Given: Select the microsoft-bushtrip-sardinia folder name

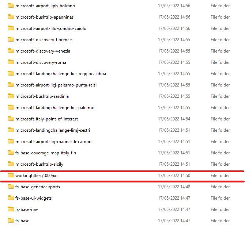Looking at the screenshot, I should [x=42, y=96].
